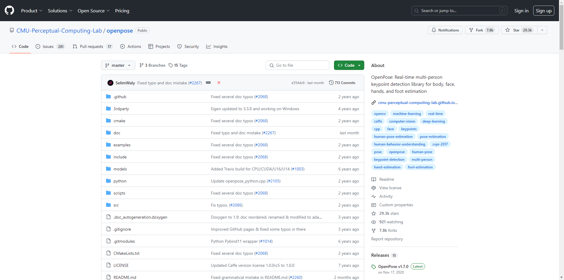564x280 pixels.
Task: Open commit hash e554dc6
Action: 298,83
